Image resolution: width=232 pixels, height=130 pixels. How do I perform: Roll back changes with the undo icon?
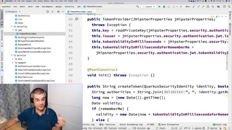(x=213, y=6)
